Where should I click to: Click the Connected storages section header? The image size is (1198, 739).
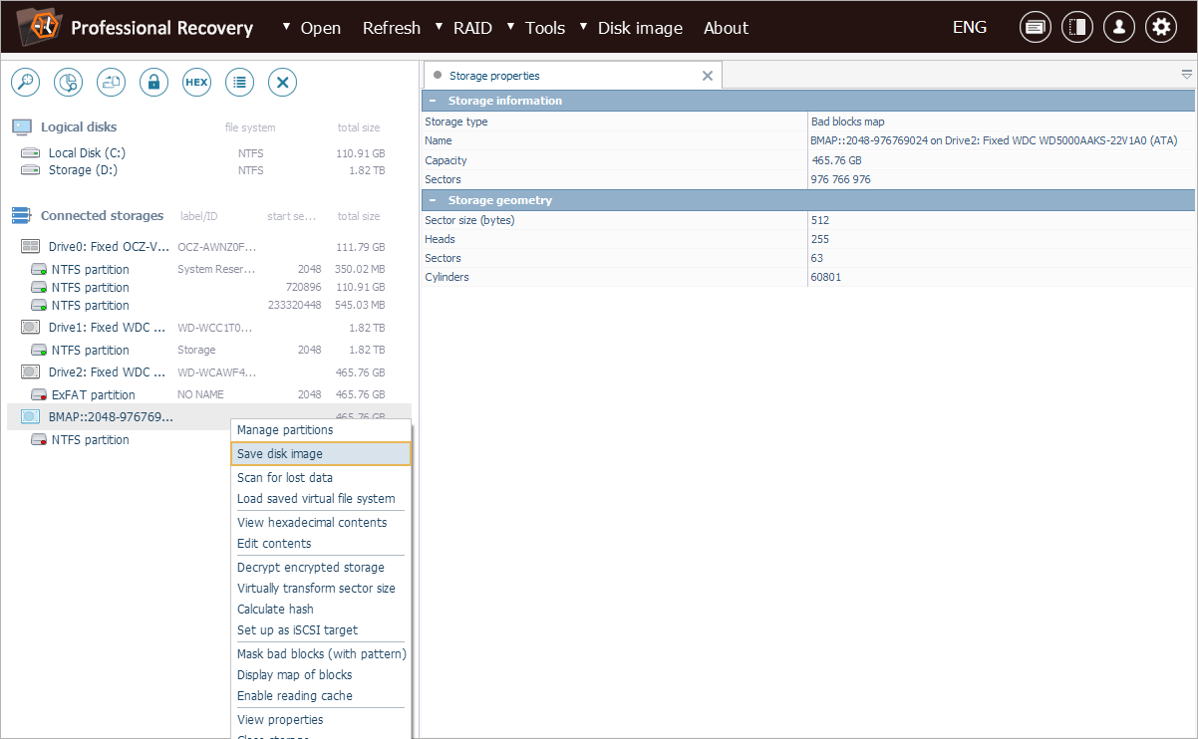tap(102, 216)
